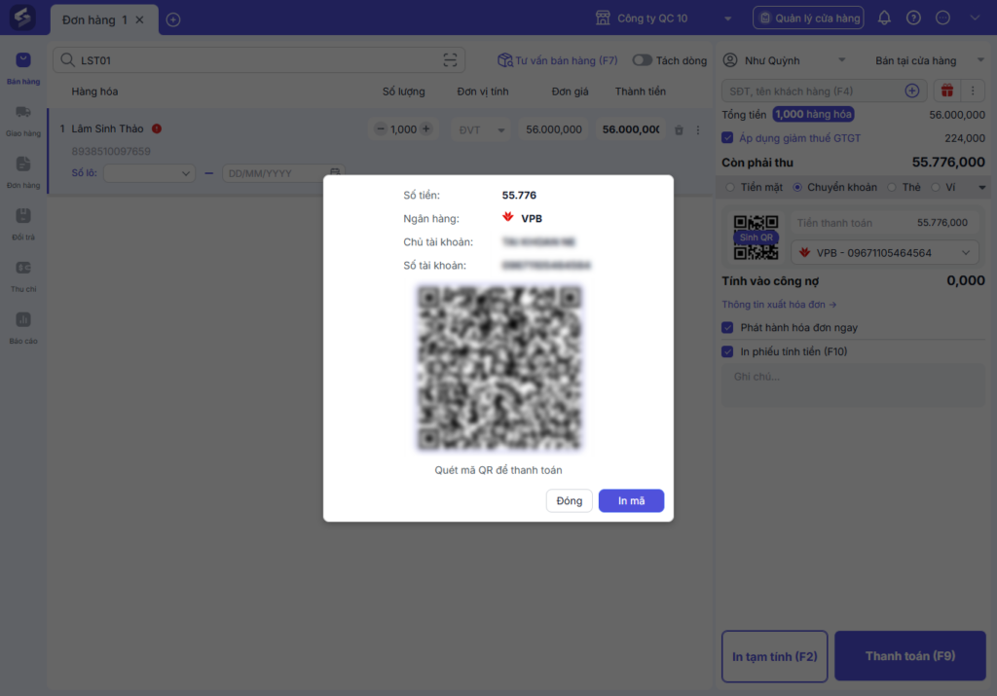
Task: Open the ĐVT unit dropdown
Action: [481, 129]
